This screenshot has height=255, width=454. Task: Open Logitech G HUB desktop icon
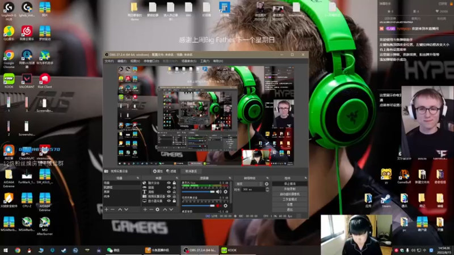pyautogui.click(x=9, y=11)
